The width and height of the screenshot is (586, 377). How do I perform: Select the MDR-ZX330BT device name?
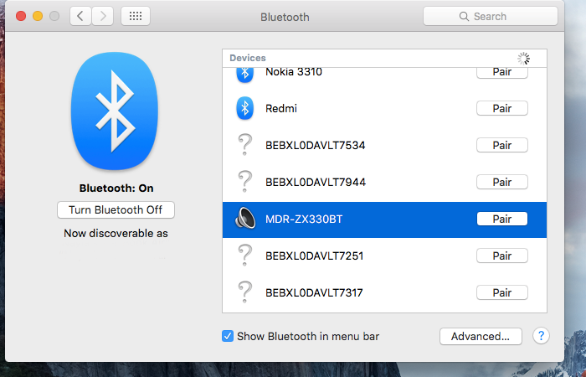tap(304, 219)
